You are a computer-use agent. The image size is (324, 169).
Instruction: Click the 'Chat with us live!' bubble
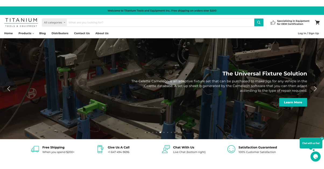(311, 143)
